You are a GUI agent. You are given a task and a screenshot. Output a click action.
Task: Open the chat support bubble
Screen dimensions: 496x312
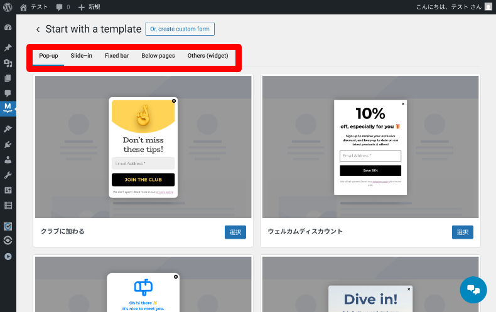pyautogui.click(x=473, y=290)
